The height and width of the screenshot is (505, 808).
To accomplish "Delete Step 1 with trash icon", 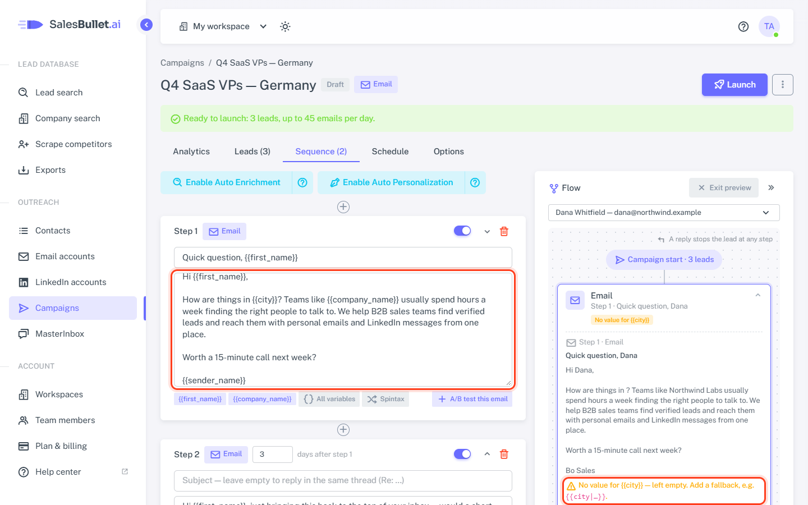I will point(504,231).
